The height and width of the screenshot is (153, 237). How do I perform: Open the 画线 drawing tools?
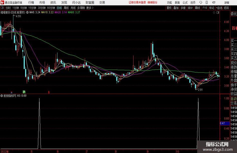point(197,8)
